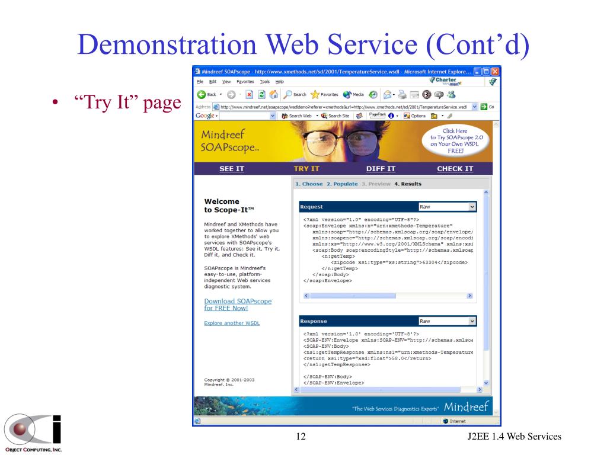
Task: Open the Edit menu
Action: [x=213, y=82]
